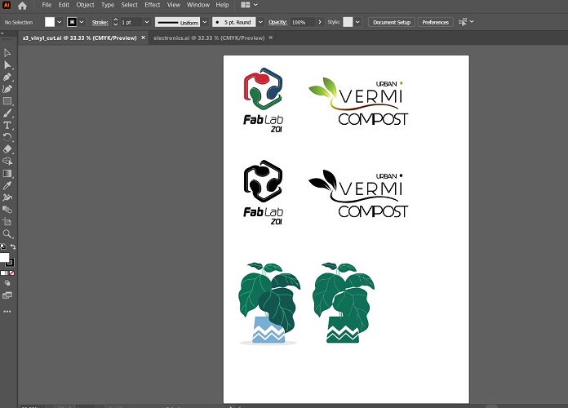Image resolution: width=568 pixels, height=408 pixels.
Task: Click the Fill swatch in control bar
Action: 50,22
